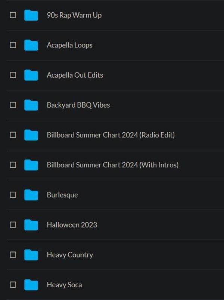Viewport: 224px width, 300px height.
Task: Enable the Burlesque row checkbox
Action: (x=13, y=195)
